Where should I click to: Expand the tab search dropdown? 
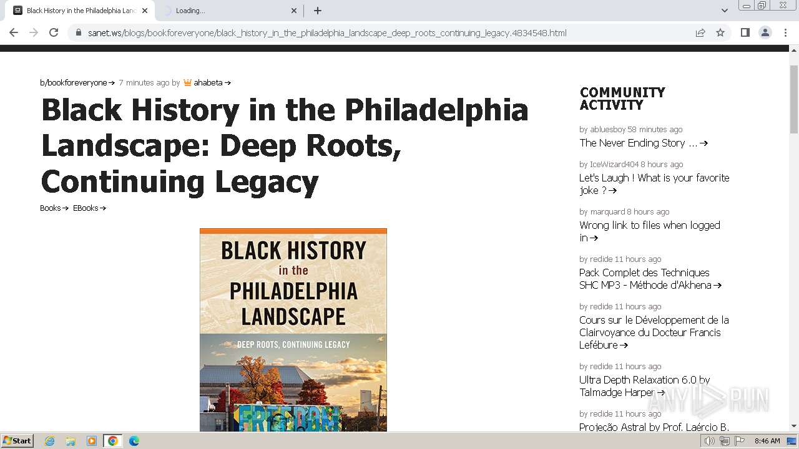click(725, 11)
